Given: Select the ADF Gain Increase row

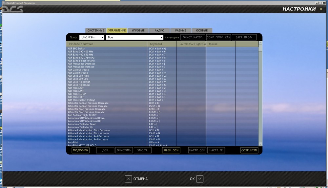Looking at the screenshot, I should [x=162, y=73].
